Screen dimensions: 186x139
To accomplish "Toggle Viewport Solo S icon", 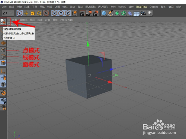I will (x=3, y=85).
